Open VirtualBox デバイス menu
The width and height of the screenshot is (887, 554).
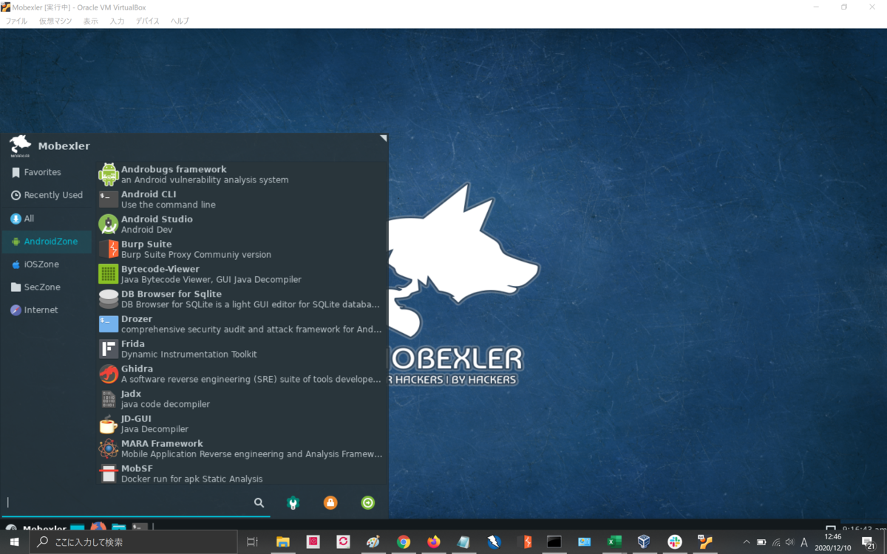[147, 21]
